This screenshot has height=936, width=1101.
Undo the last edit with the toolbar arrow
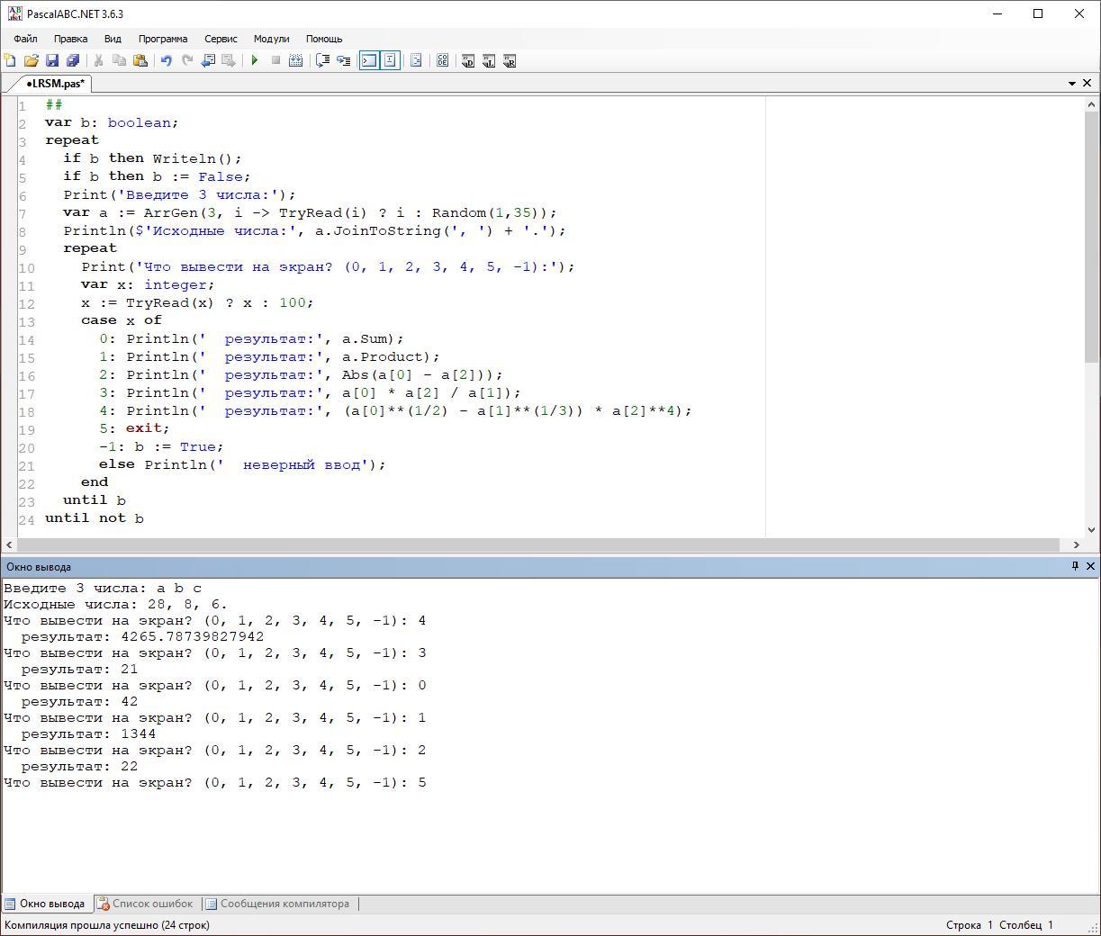click(166, 60)
